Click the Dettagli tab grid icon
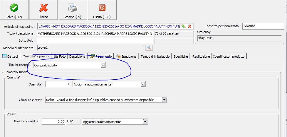Screen dimensions: 287x137 click(4, 56)
